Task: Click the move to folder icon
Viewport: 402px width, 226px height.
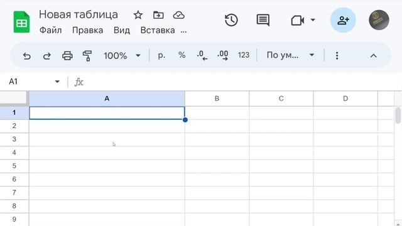Action: tap(158, 15)
